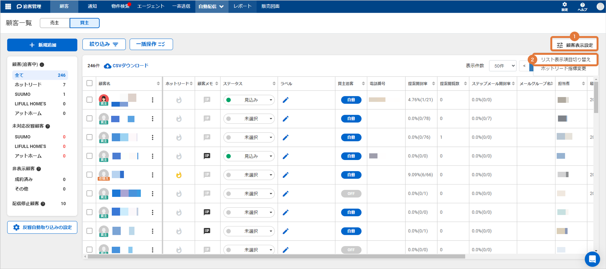Open the 50件 display count dropdown
The width and height of the screenshot is (606, 269).
tap(503, 66)
